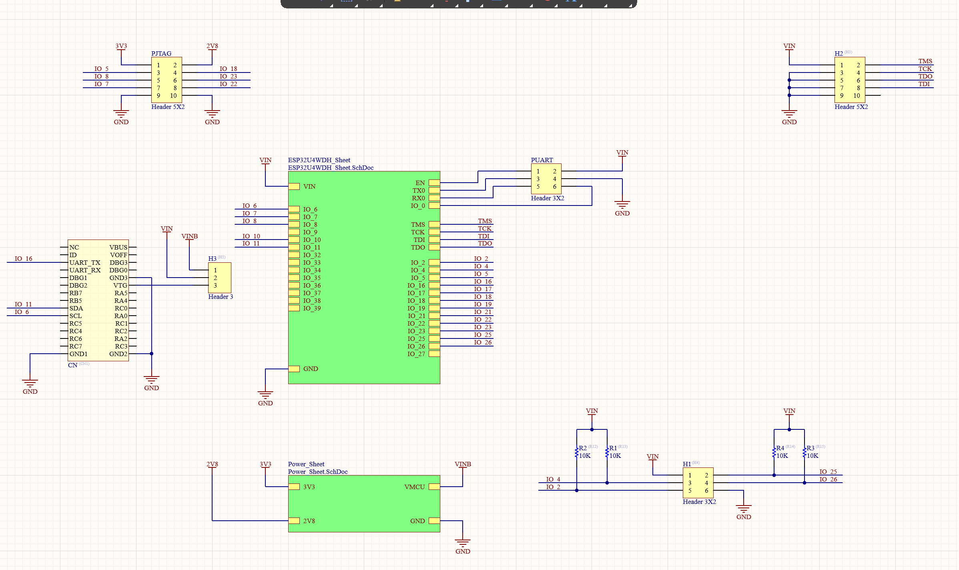This screenshot has height=570, width=959.
Task: Select resistor R4 10K
Action: pyautogui.click(x=774, y=453)
